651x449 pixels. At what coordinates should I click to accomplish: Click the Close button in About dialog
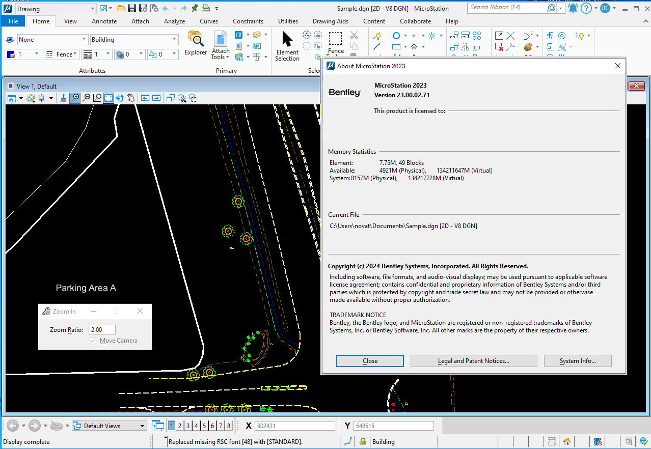(x=370, y=361)
